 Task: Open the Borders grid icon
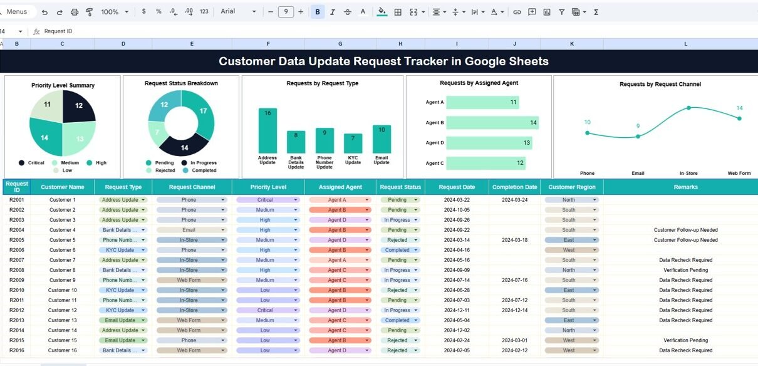(x=398, y=12)
